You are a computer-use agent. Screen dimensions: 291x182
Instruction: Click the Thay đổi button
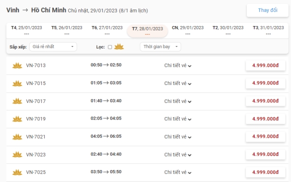pyautogui.click(x=267, y=10)
